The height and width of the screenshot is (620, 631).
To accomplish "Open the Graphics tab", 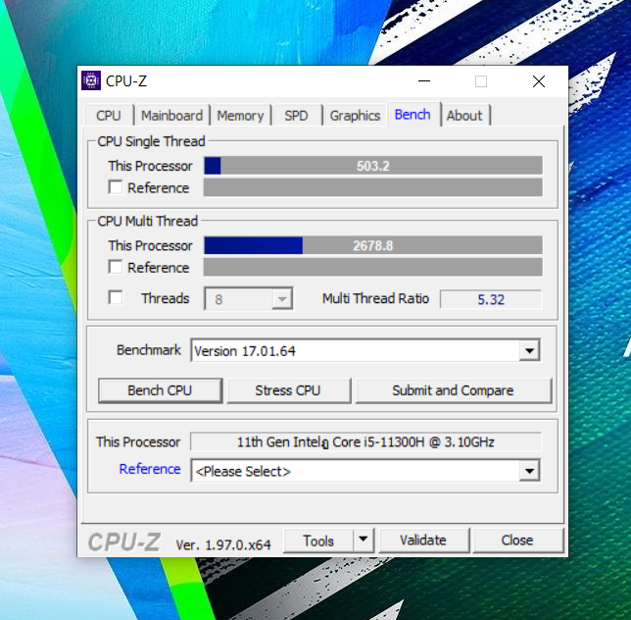I will point(355,116).
